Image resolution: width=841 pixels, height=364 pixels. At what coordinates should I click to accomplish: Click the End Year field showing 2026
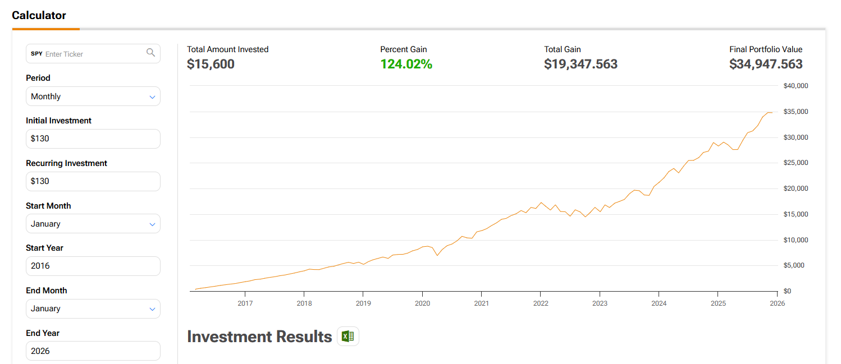pyautogui.click(x=93, y=351)
